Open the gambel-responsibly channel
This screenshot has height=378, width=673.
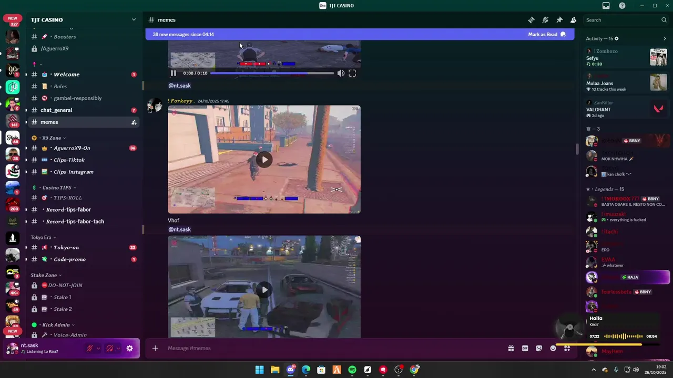point(83,98)
